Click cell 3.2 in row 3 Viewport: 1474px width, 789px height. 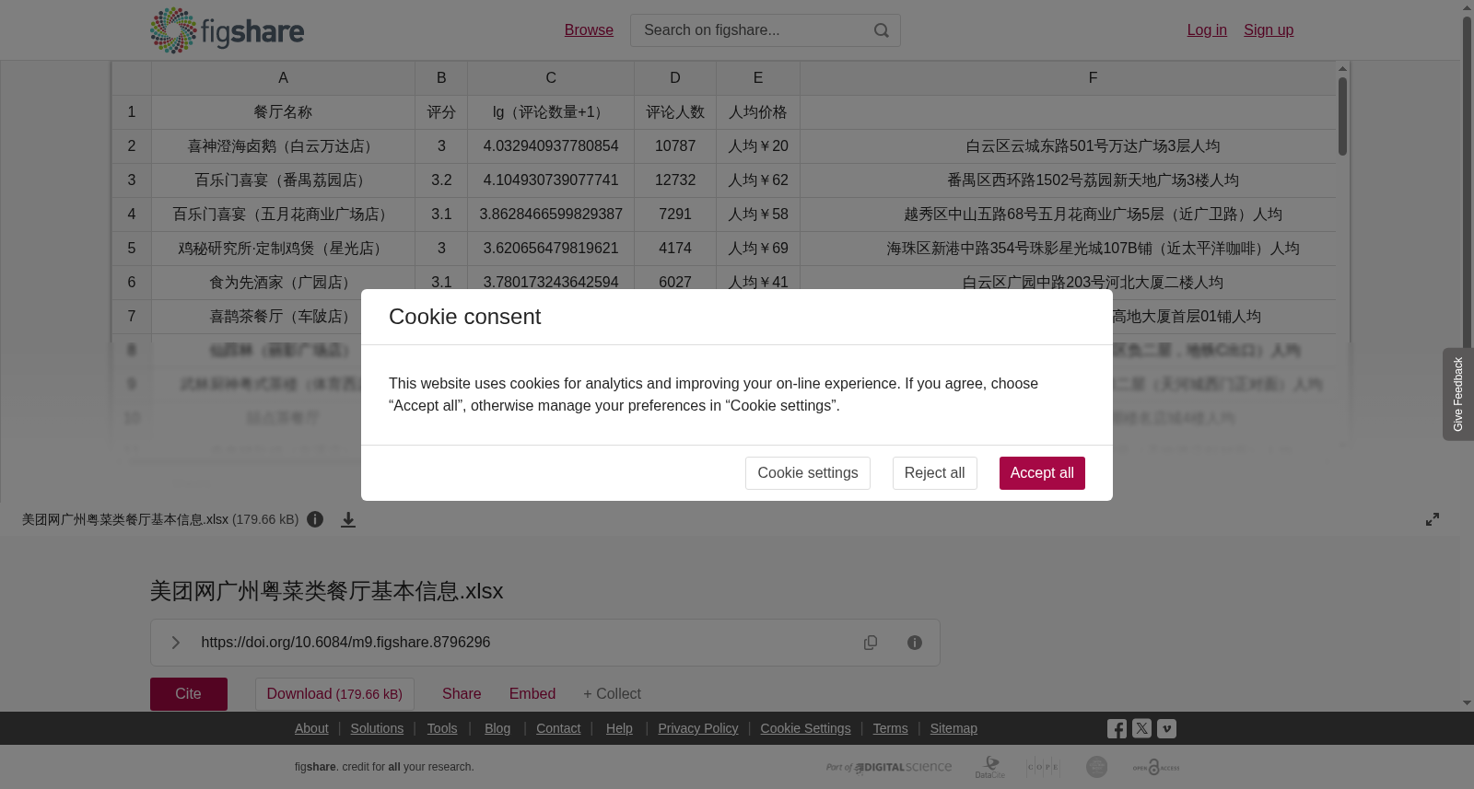click(x=441, y=180)
